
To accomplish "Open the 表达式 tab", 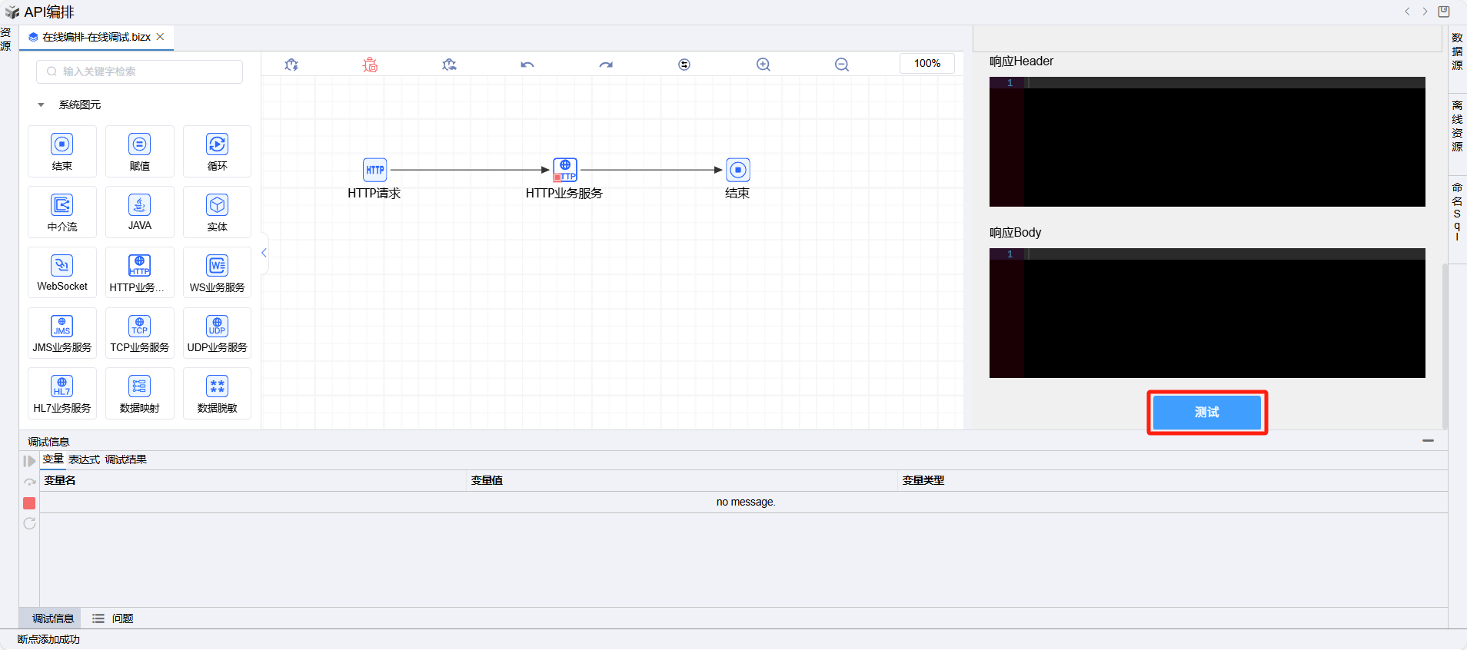I will [84, 459].
